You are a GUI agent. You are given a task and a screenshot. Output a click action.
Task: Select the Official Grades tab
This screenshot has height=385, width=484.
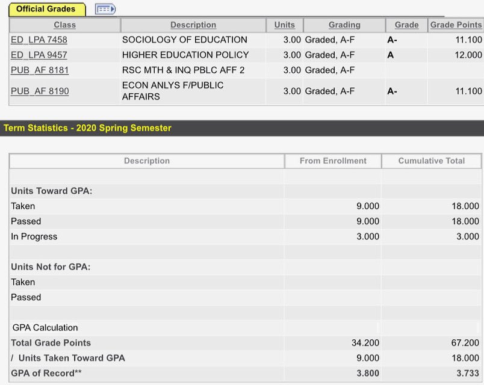point(47,9)
